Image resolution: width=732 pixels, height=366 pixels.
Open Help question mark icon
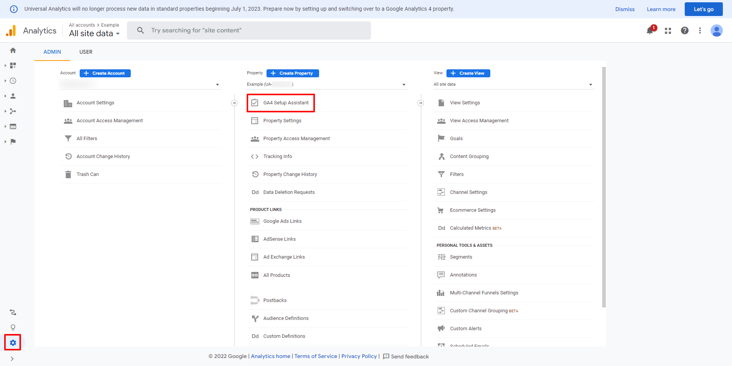(685, 30)
